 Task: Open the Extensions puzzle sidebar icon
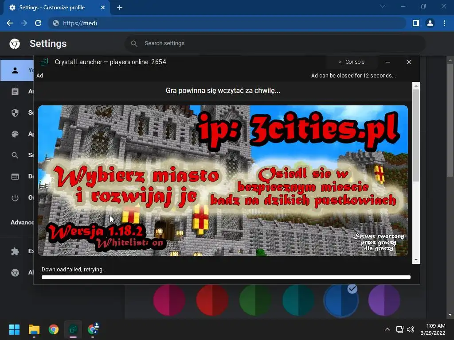coord(15,251)
